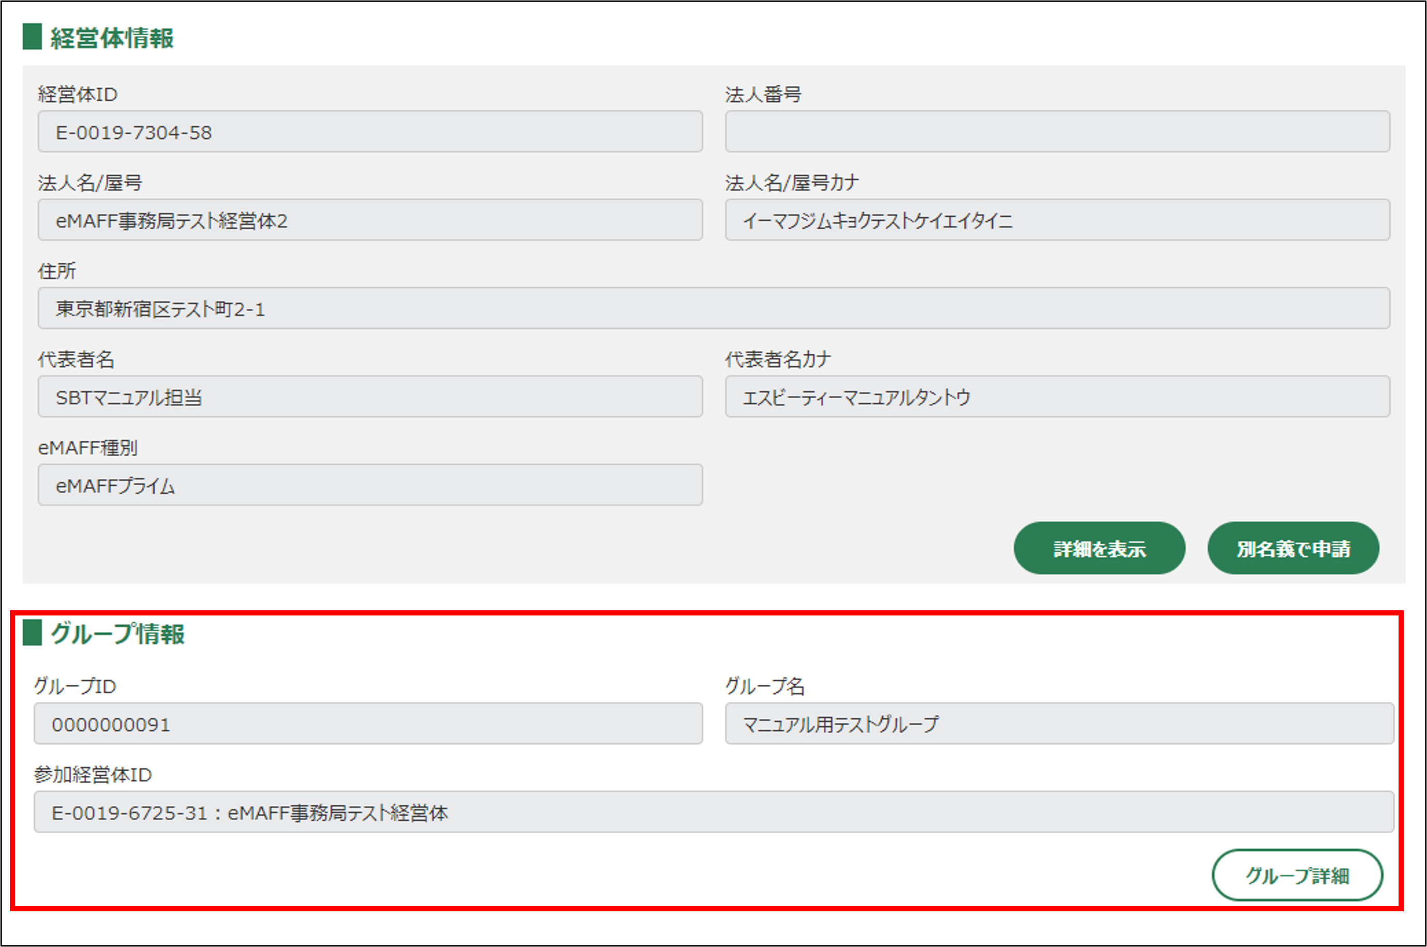Select the 住所 field showing 東京都新宿区テスト町2-1
This screenshot has width=1427, height=947.
(713, 309)
